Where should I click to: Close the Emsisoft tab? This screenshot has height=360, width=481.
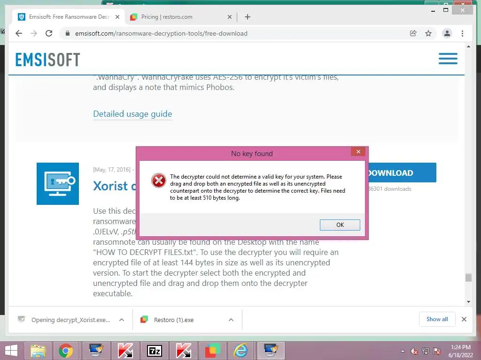coord(117,17)
